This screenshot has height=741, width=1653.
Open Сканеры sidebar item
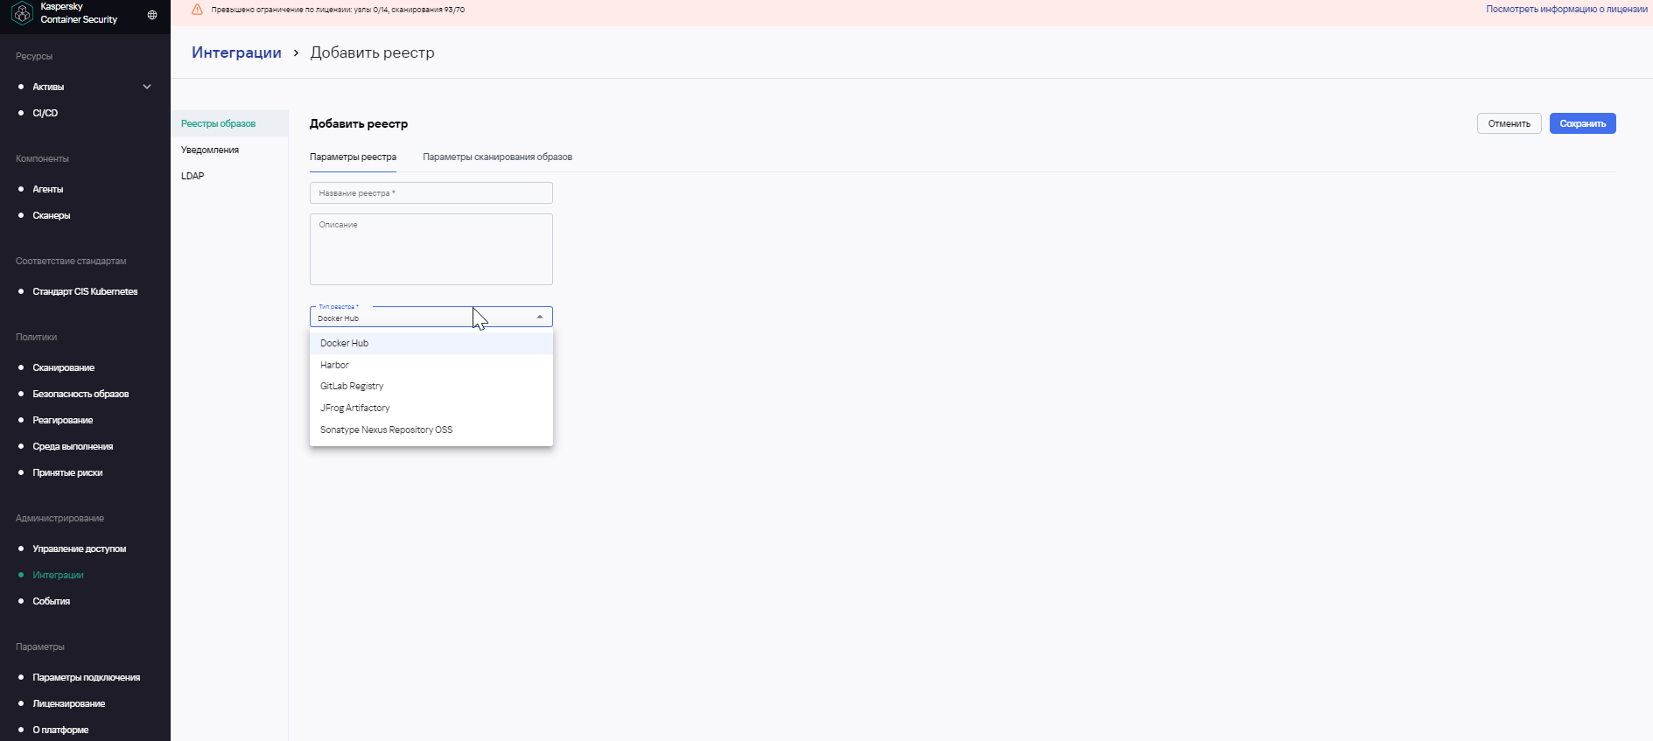tap(52, 215)
